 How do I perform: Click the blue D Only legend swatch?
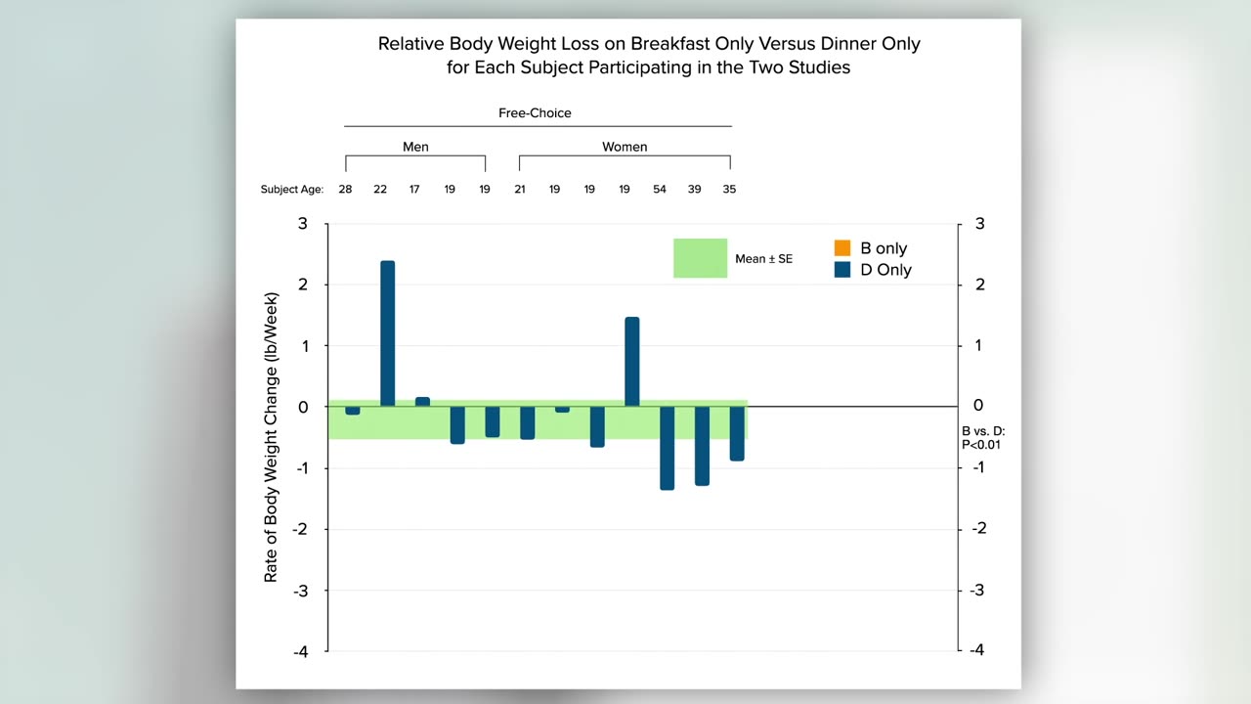(842, 270)
